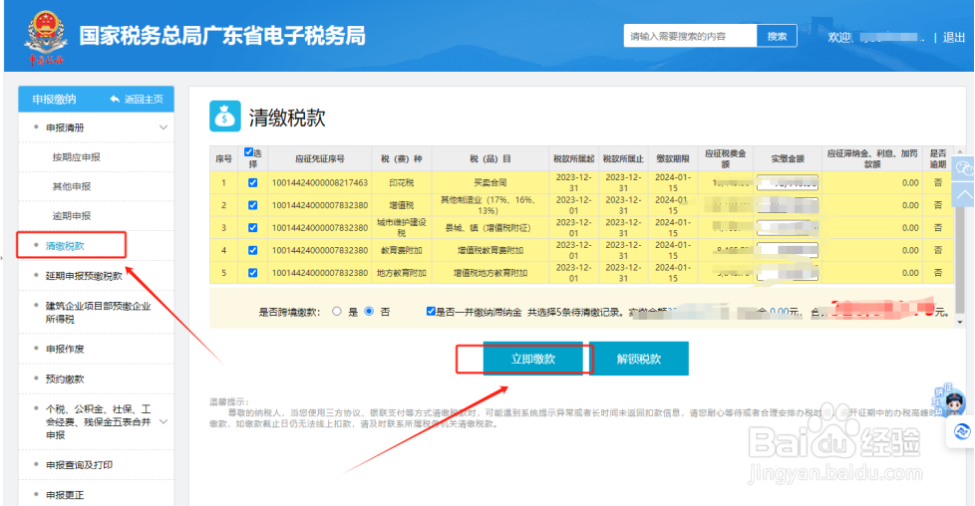Click the table vertical scrollbar
975x506 pixels.
[960, 236]
